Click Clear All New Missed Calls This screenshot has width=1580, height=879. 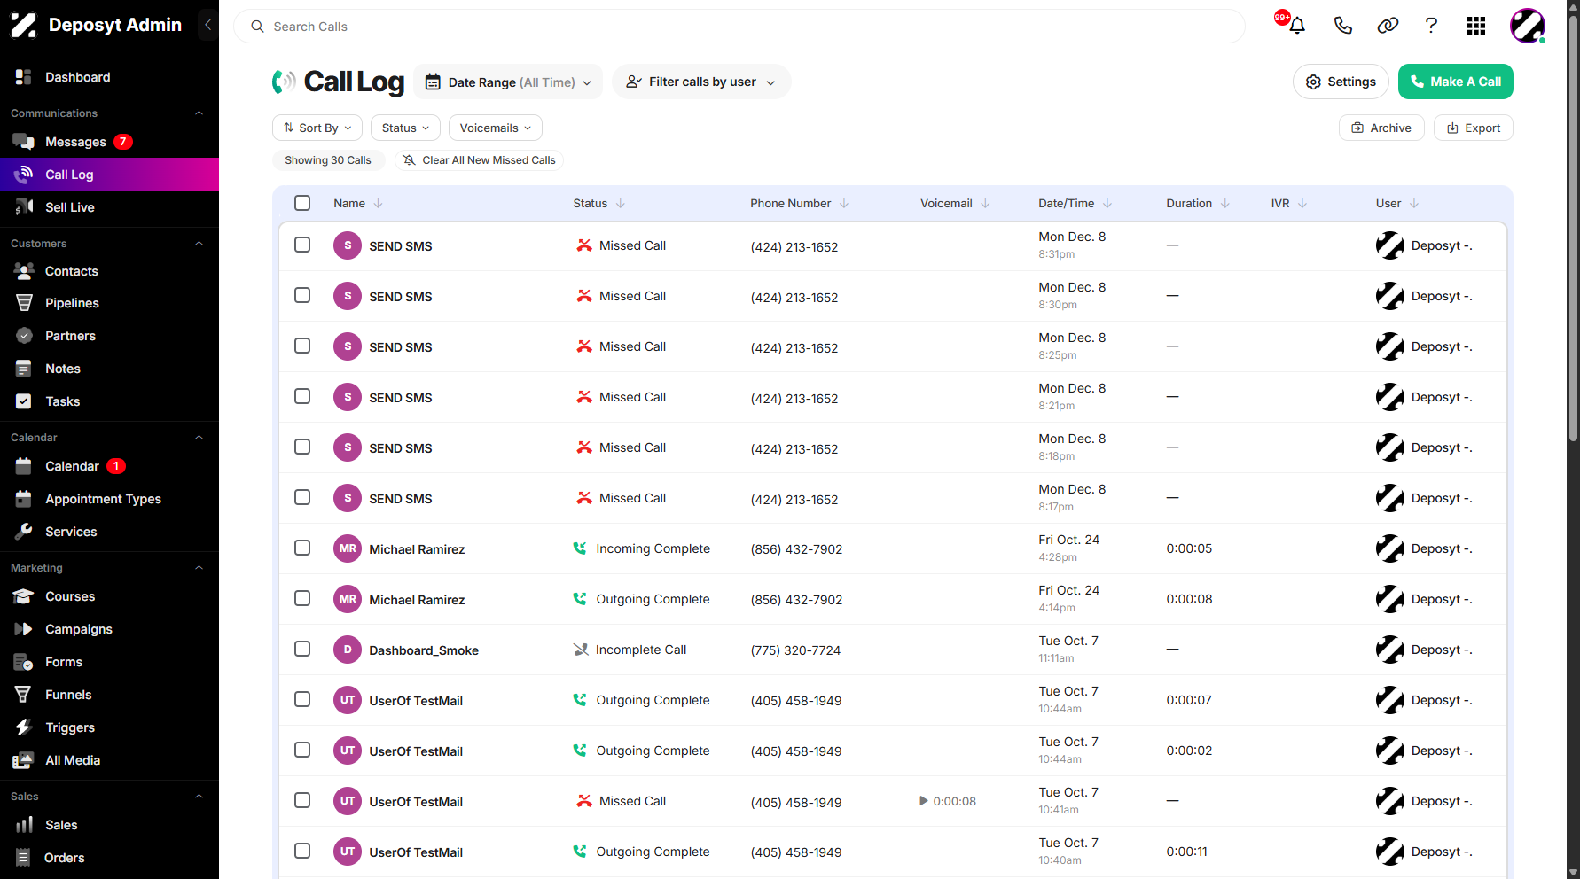pyautogui.click(x=479, y=160)
